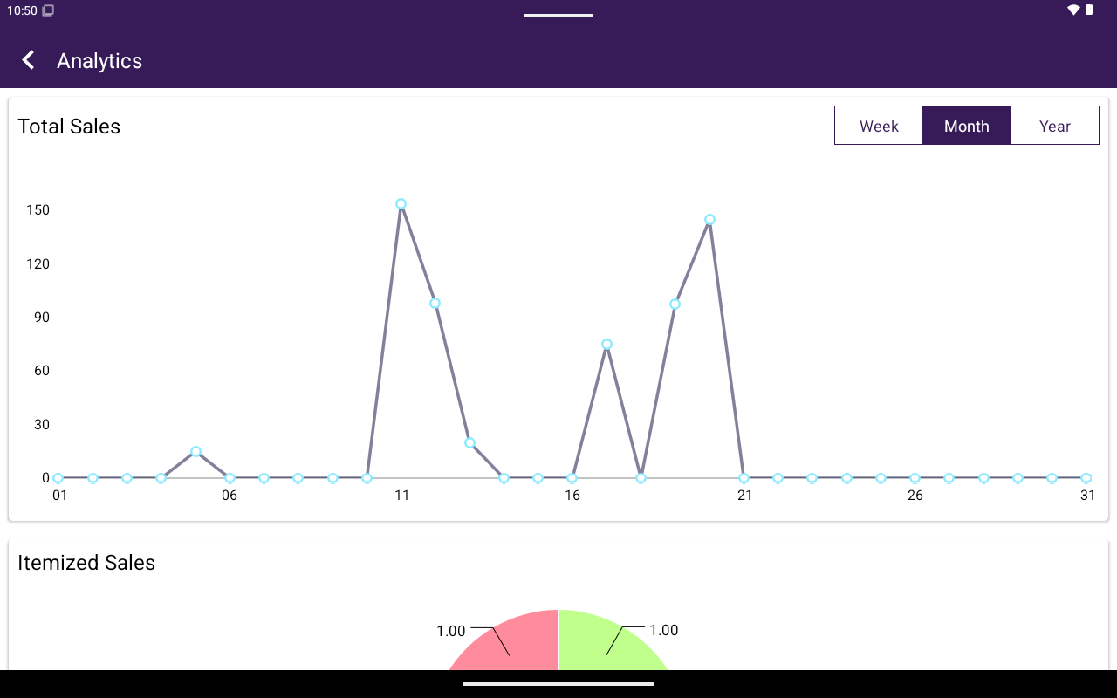The image size is (1117, 698).
Task: Tap the bottom navigation gesture bar
Action: tap(558, 684)
